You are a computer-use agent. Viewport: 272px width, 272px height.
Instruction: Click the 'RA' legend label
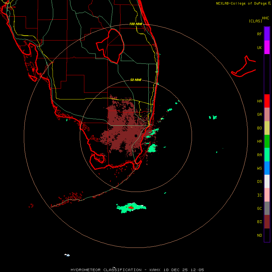click(x=259, y=155)
